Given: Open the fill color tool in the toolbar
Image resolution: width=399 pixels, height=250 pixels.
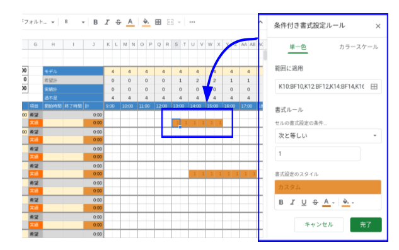Looking at the screenshot, I should pyautogui.click(x=146, y=23).
